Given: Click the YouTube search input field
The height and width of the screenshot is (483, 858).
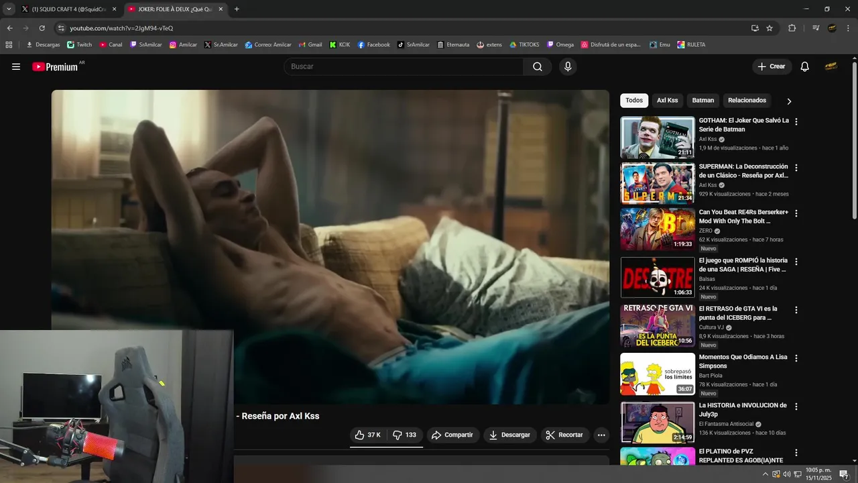Looking at the screenshot, I should tap(404, 66).
